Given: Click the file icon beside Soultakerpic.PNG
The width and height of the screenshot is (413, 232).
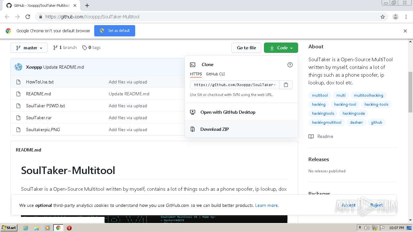Looking at the screenshot, I should (18, 130).
